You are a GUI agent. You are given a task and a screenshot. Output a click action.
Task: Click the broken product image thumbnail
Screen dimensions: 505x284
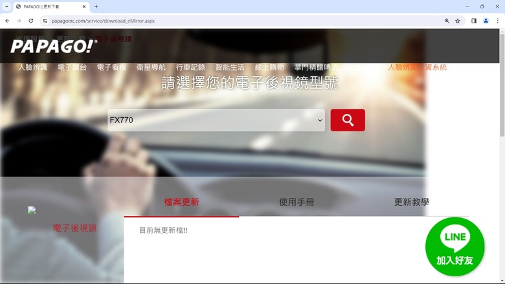(32, 210)
